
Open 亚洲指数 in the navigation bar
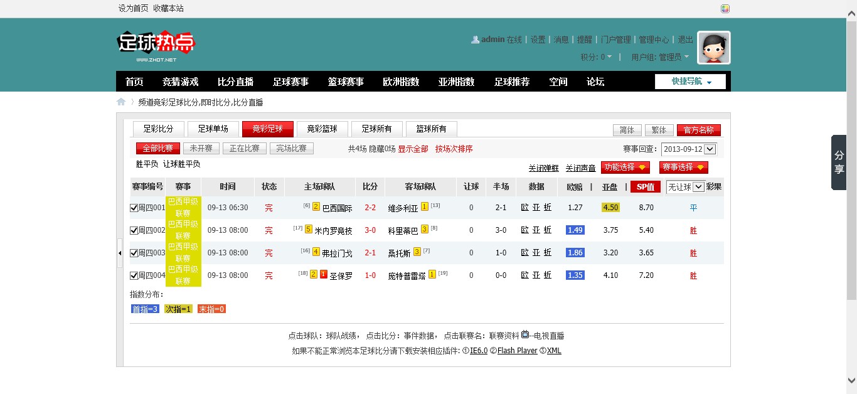[x=456, y=82]
